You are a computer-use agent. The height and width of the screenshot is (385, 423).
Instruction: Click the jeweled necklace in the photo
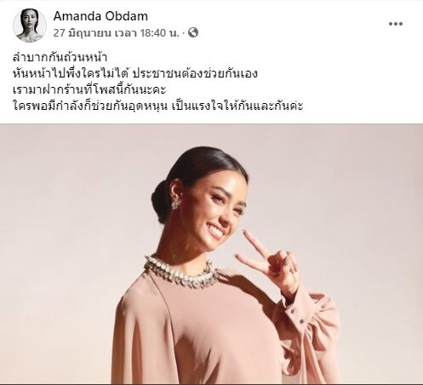coord(180,272)
